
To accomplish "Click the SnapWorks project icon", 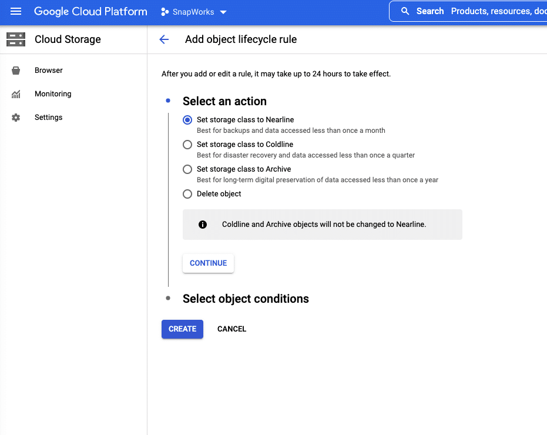I will pyautogui.click(x=165, y=12).
